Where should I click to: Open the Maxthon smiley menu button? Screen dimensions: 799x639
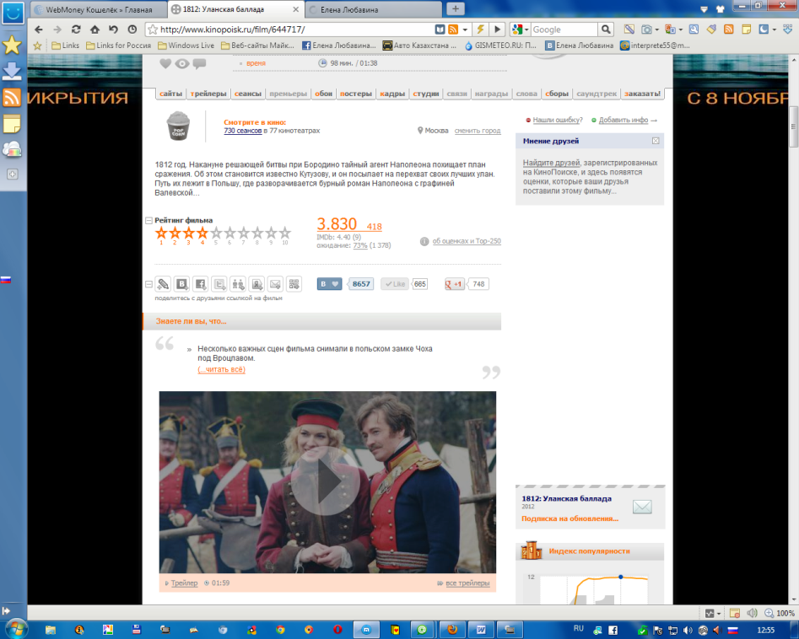[13, 13]
